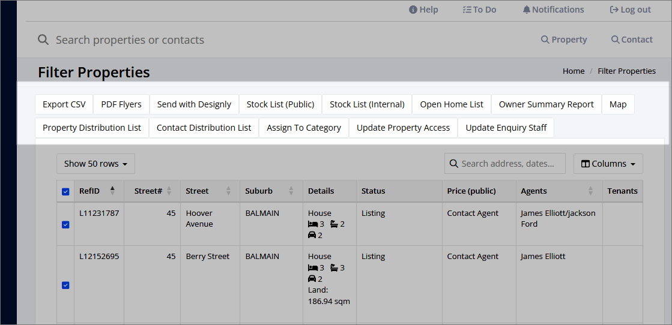Screen dimensions: 672x325
Task: Expand the Show 50 rows dropdown
Action: (x=95, y=164)
